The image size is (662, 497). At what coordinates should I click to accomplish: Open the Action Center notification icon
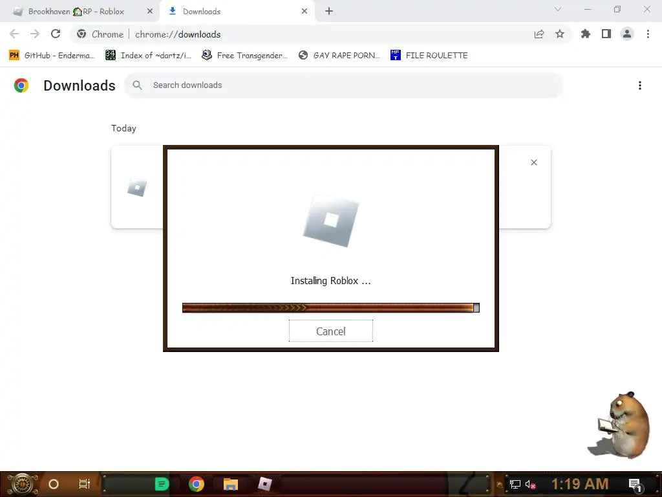pos(635,484)
